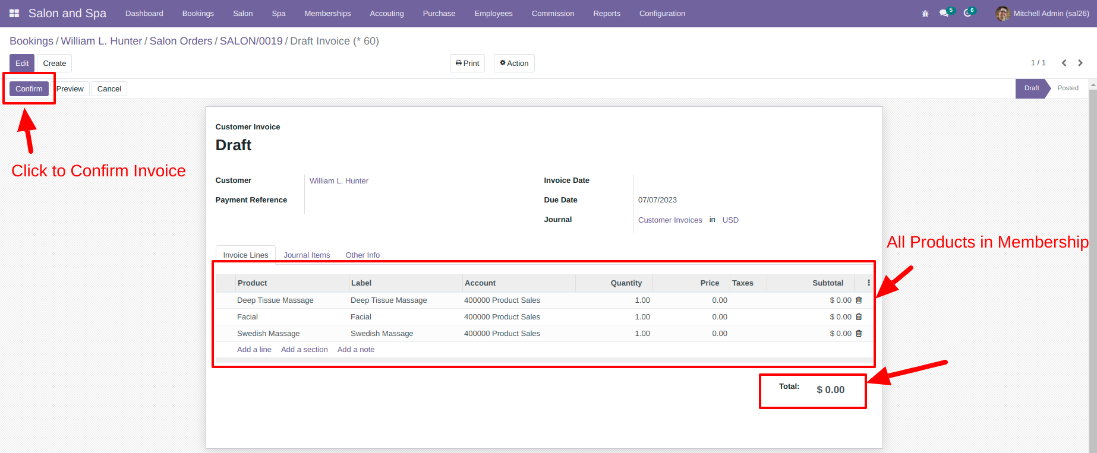Go to next record arrow
This screenshot has width=1097, height=453.
tap(1080, 63)
